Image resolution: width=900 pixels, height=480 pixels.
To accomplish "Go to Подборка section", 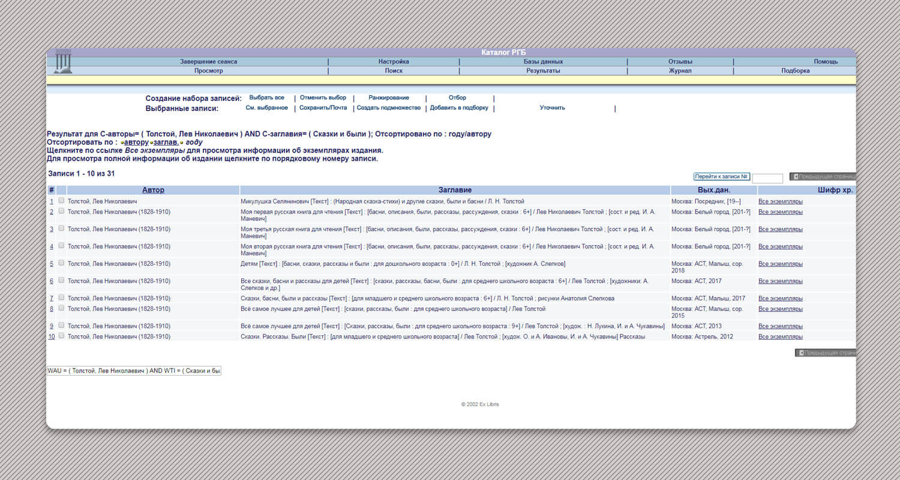I will point(796,71).
